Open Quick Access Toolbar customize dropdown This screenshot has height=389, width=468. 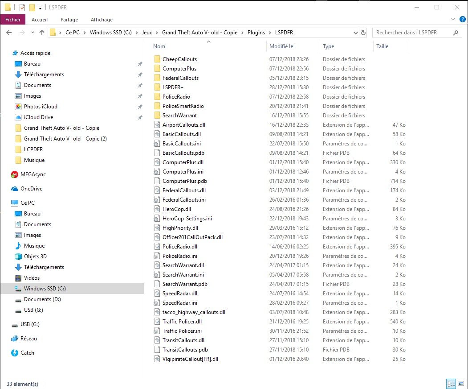click(x=40, y=8)
